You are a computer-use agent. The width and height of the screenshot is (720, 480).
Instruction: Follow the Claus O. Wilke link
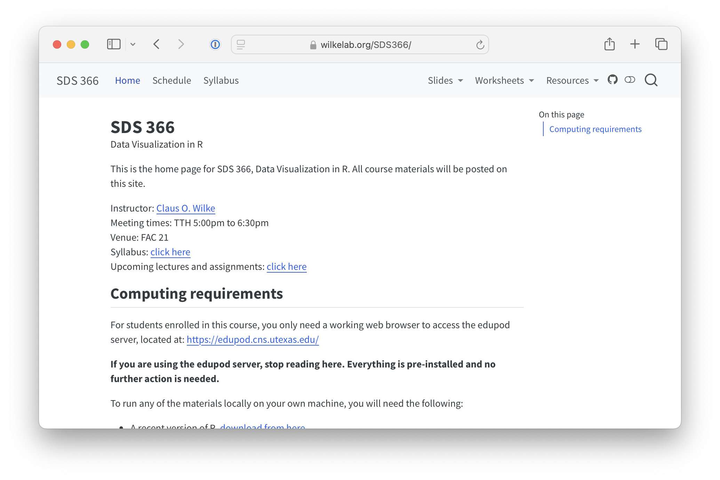click(x=186, y=208)
